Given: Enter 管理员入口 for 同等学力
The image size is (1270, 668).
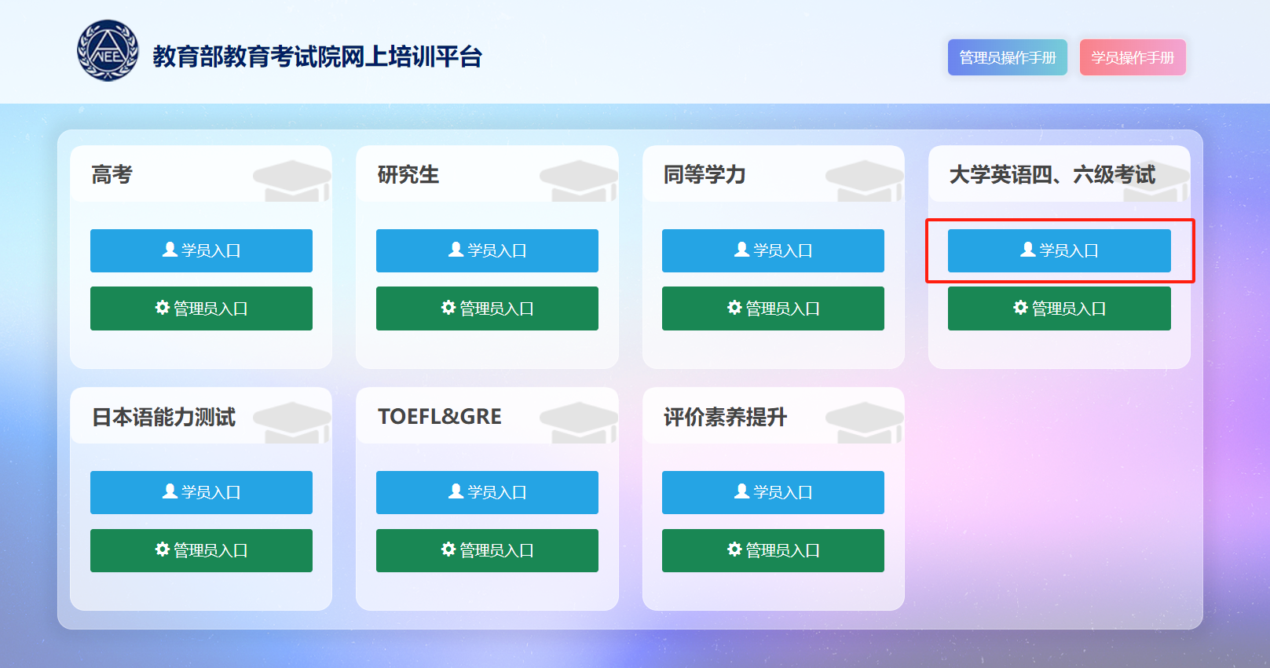Looking at the screenshot, I should coord(773,308).
